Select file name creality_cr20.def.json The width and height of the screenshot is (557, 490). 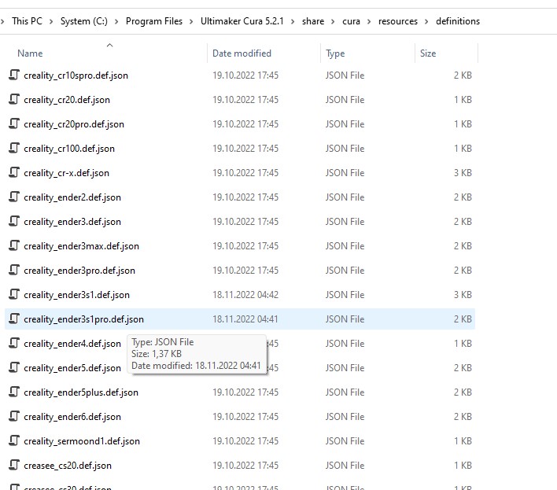[x=67, y=100]
